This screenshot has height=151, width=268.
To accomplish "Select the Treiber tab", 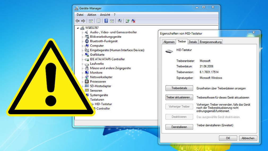I will (x=182, y=41).
